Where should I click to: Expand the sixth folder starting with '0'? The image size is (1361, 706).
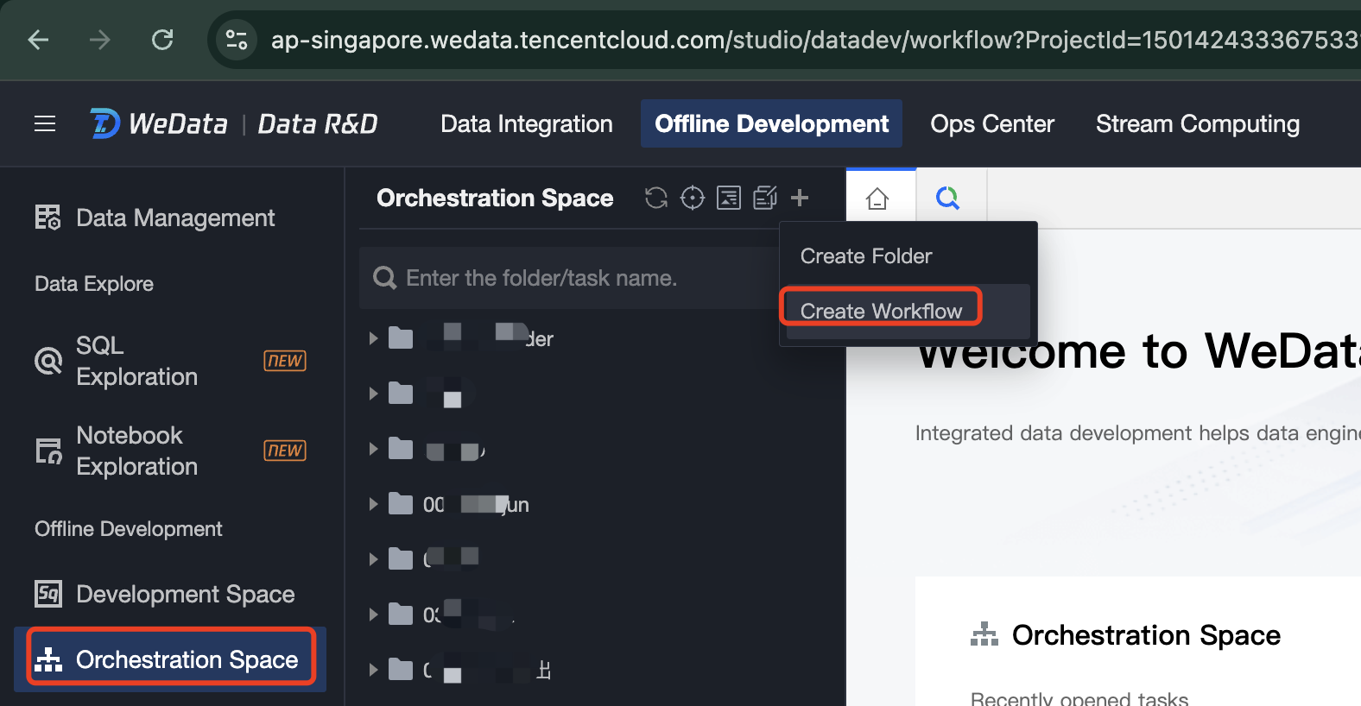[x=373, y=615]
